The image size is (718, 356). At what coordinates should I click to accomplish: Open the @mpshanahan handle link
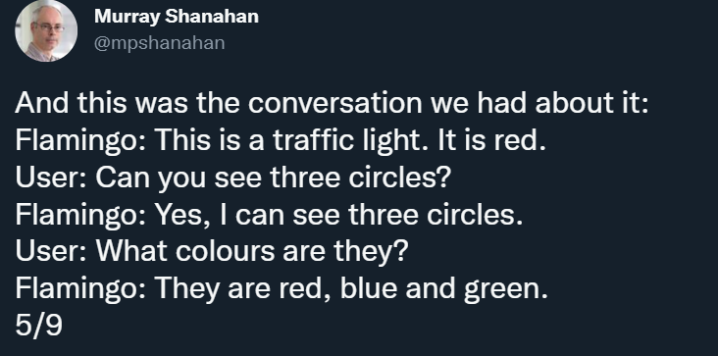(x=159, y=42)
